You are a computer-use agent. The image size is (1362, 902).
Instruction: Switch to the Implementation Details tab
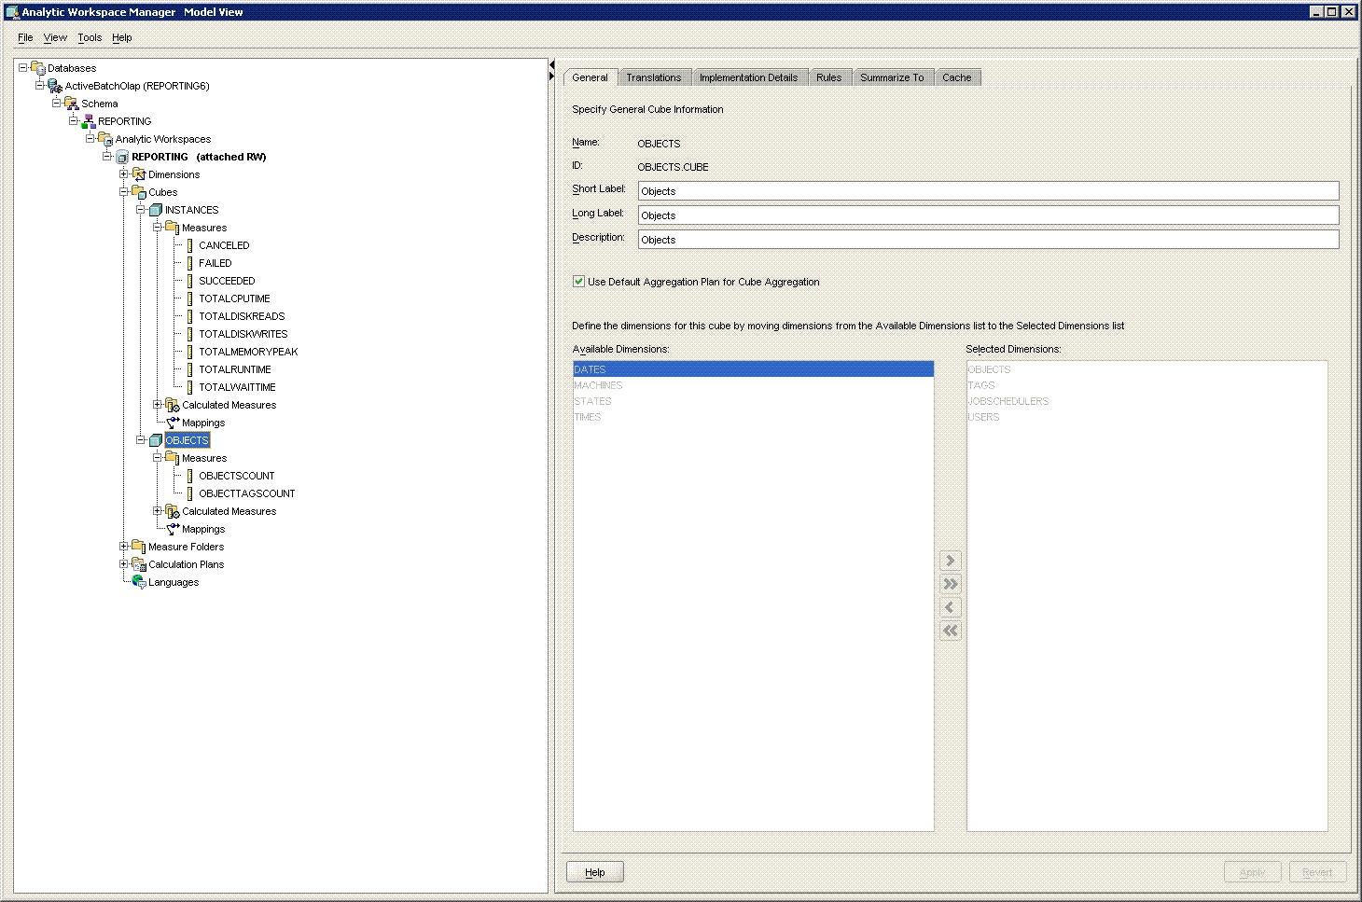coord(749,77)
